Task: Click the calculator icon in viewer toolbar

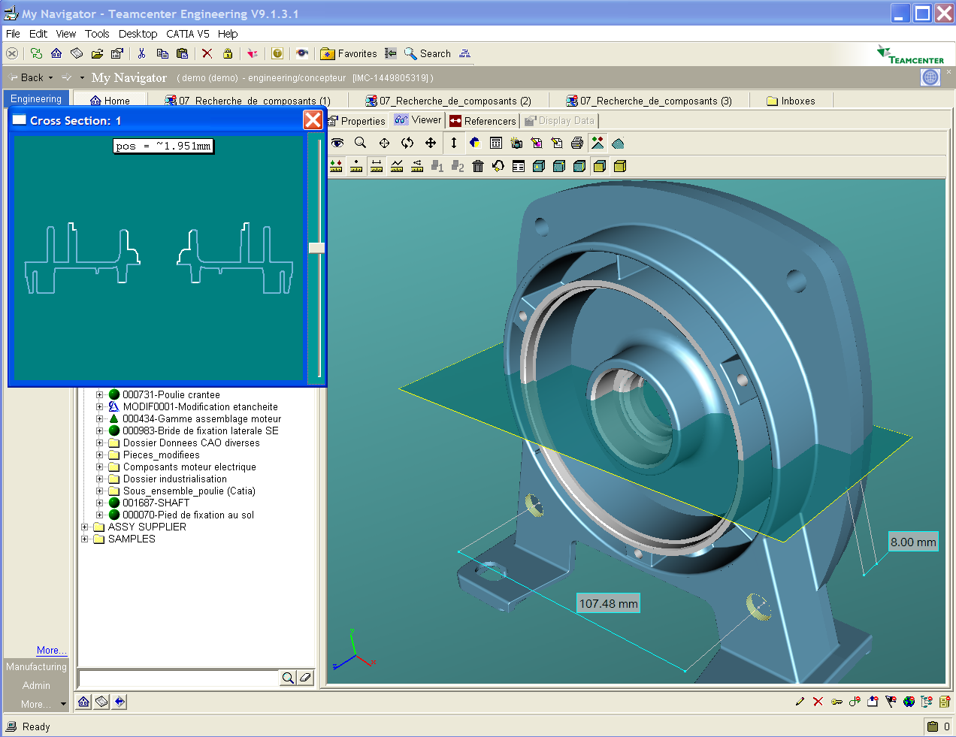Action: coord(496,143)
